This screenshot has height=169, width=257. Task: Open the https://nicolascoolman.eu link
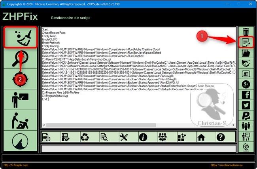(x=227, y=165)
